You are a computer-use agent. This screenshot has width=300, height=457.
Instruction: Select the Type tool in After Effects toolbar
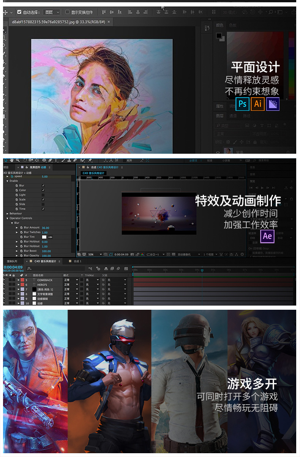(56, 161)
